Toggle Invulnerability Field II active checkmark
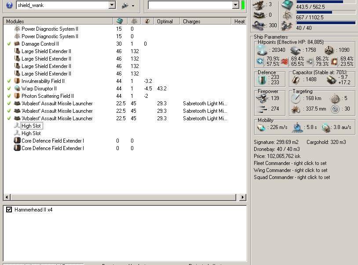The image size is (358, 265). (9, 81)
